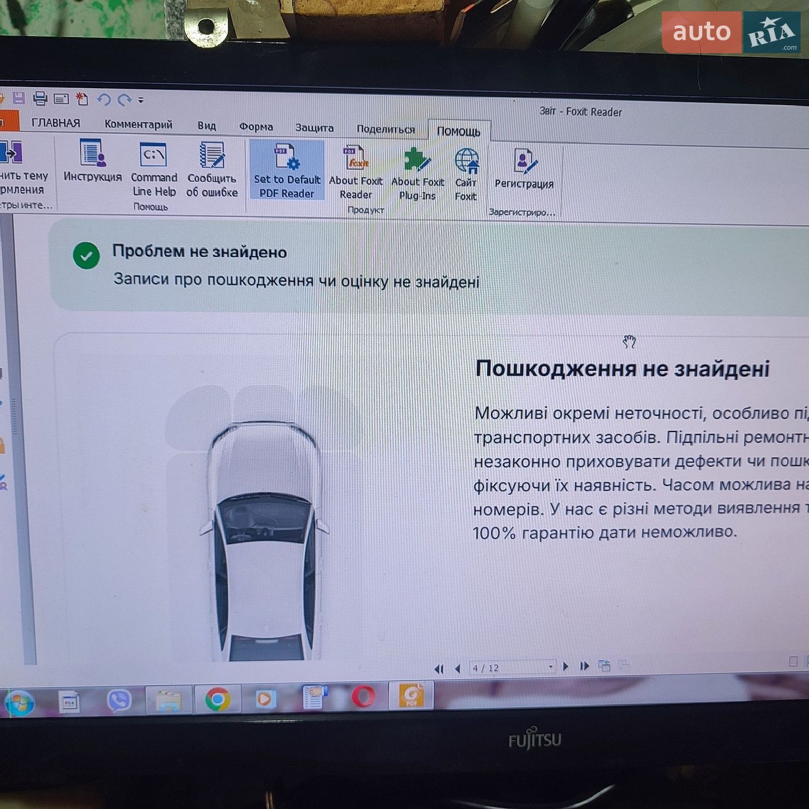Image resolution: width=809 pixels, height=809 pixels.
Task: Click the Undo arrow icon
Action: 103,99
